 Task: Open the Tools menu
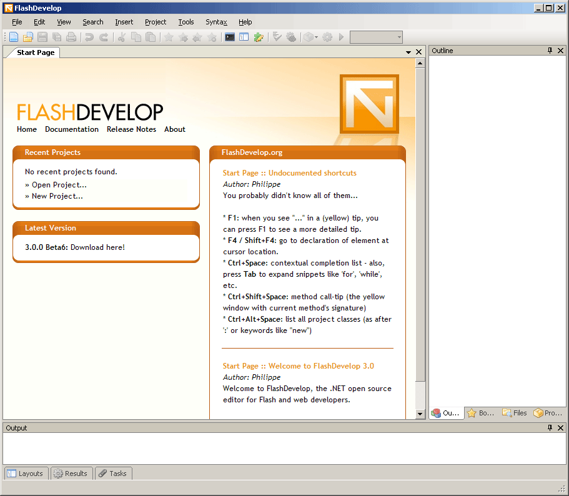click(186, 22)
